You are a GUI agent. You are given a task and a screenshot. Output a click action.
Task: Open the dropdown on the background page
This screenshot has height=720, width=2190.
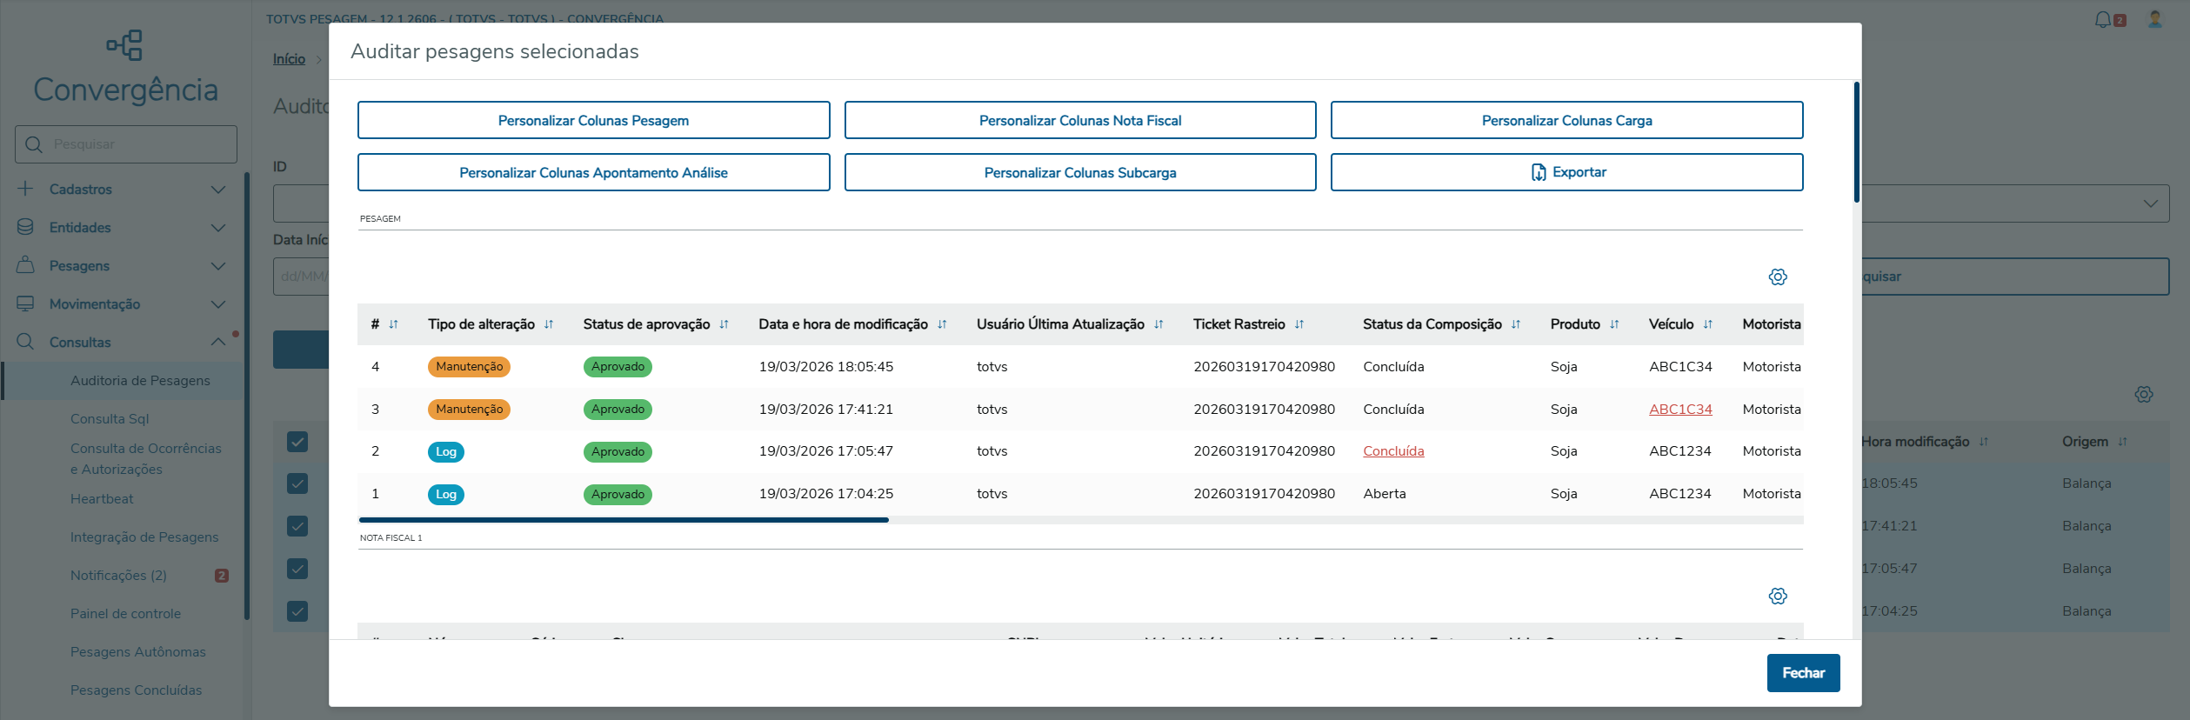2150,203
